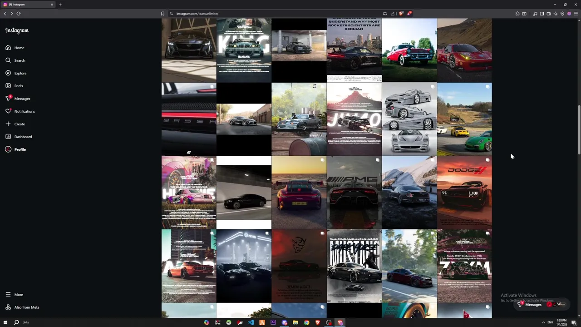Open Brave Shields lion icon

[401, 14]
